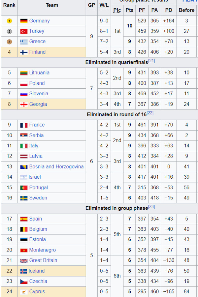
Task: Click the Germany flag icon
Action: point(24,21)
